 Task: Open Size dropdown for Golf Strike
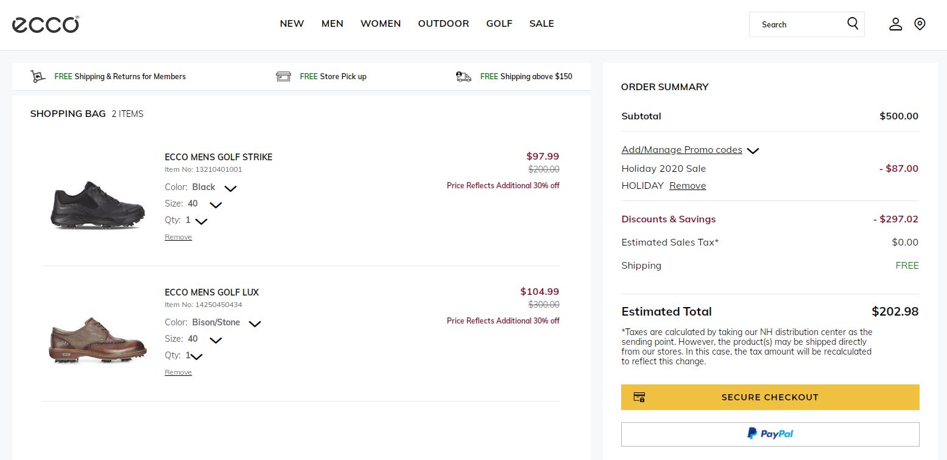pyautogui.click(x=216, y=205)
